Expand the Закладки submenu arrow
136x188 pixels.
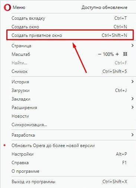tap(133, 99)
